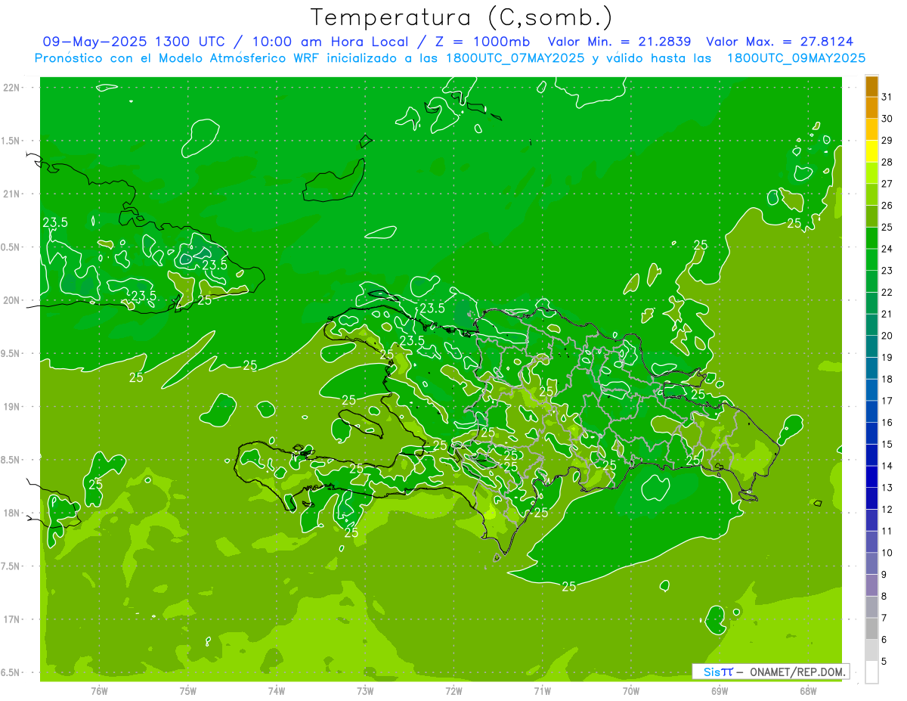The height and width of the screenshot is (701, 907).
Task: Click the '1800UTC_09MAY2025' valid-until text
Action: [x=796, y=57]
